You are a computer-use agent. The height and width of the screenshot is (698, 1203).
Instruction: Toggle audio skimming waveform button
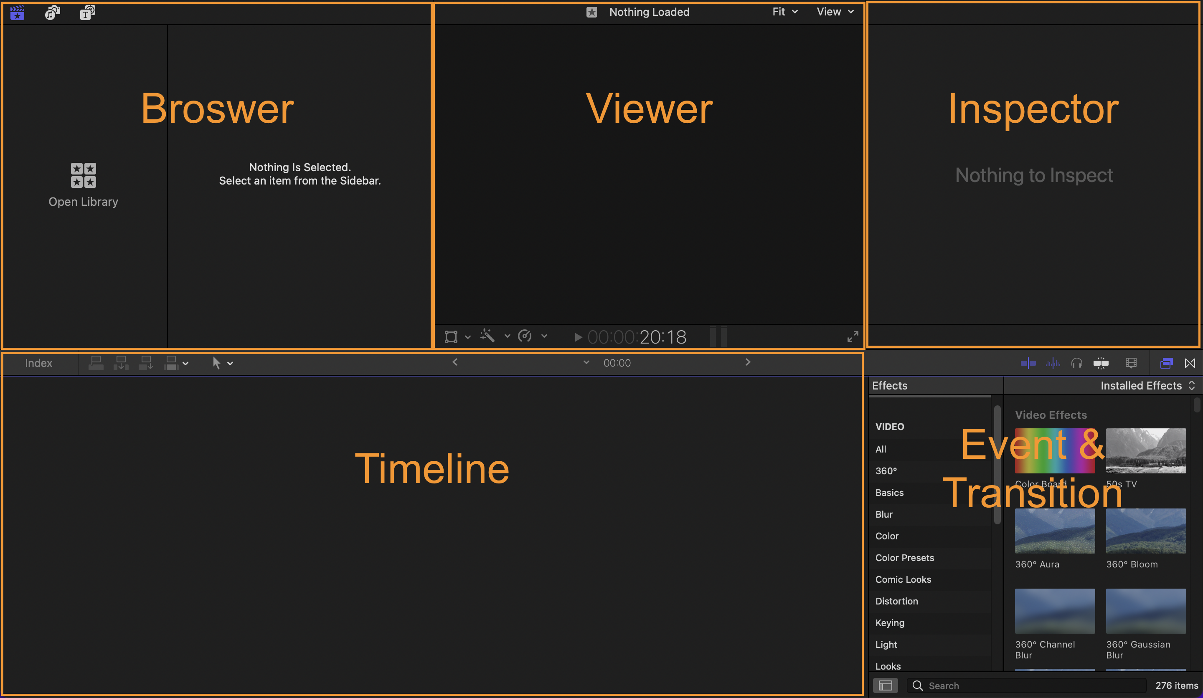click(1053, 363)
